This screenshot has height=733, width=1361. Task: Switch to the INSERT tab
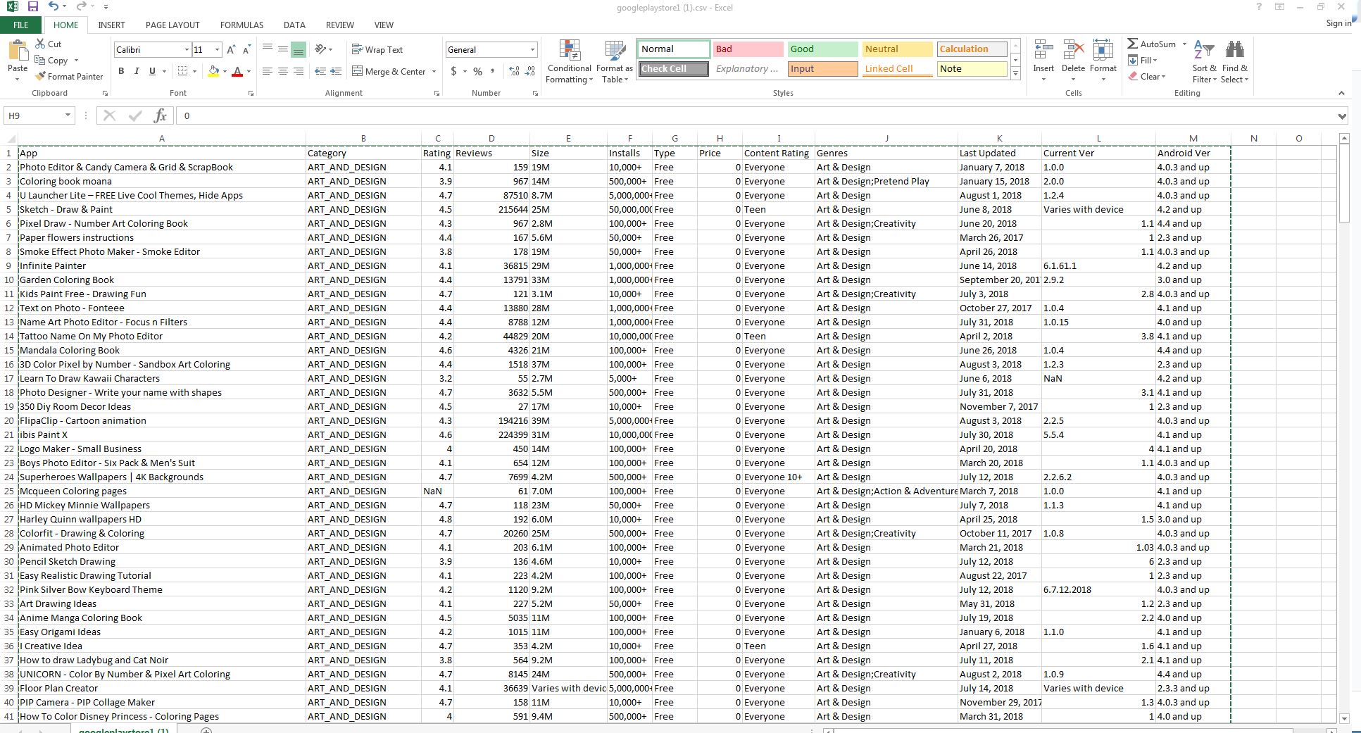coord(111,25)
